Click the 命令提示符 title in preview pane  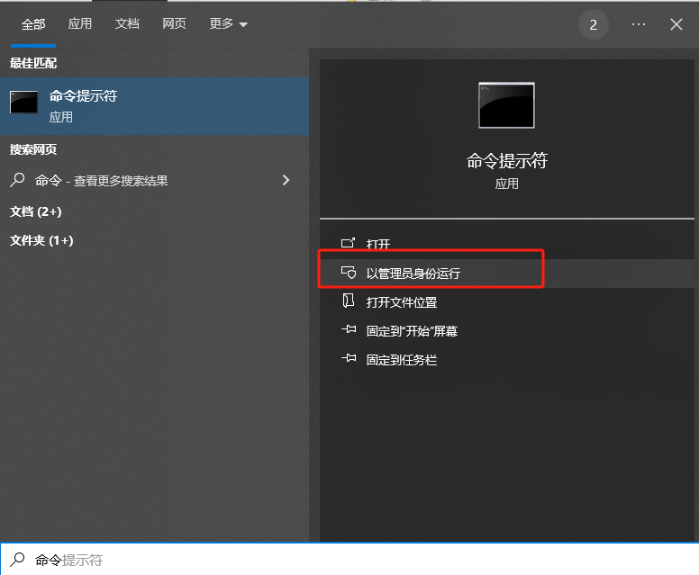coord(507,161)
